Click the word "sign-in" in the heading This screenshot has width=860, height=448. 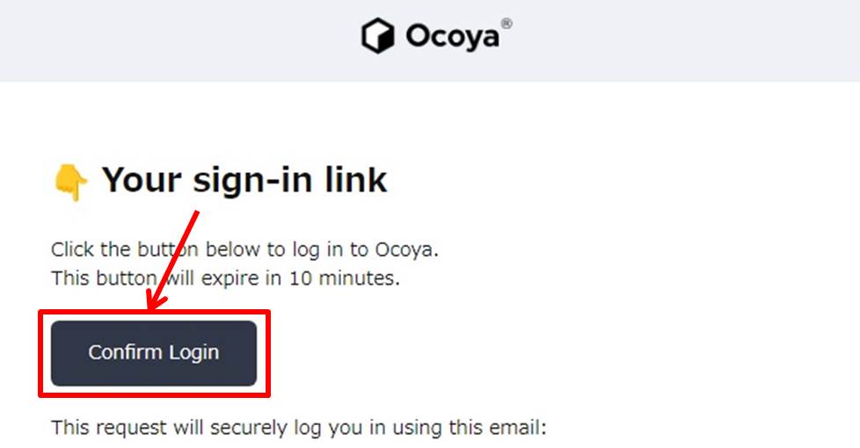tap(253, 181)
